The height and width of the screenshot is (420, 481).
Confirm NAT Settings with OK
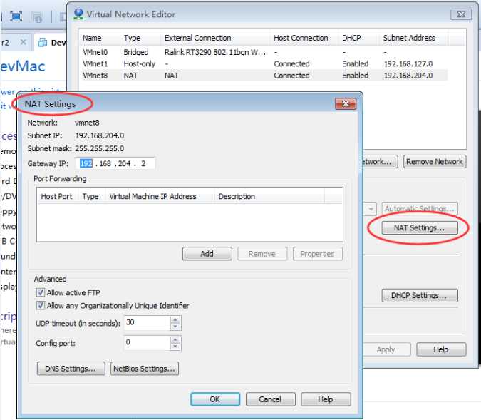(x=215, y=399)
